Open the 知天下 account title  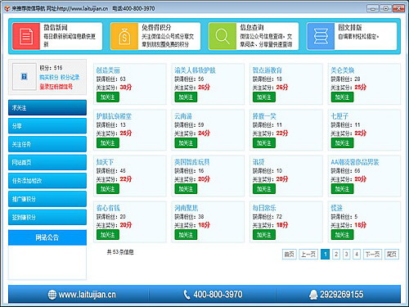click(105, 162)
